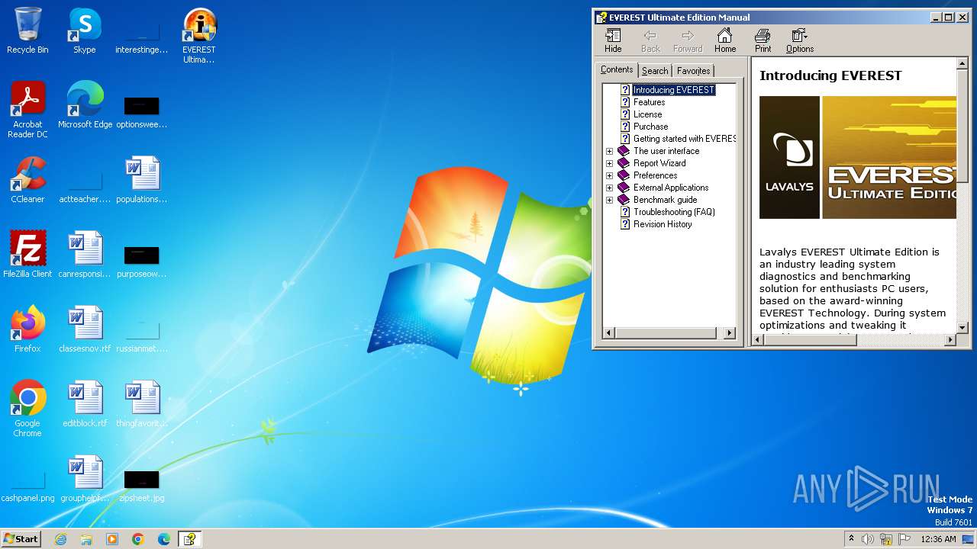Click the volume speaker tray icon
The width and height of the screenshot is (977, 549).
pyautogui.click(x=868, y=539)
